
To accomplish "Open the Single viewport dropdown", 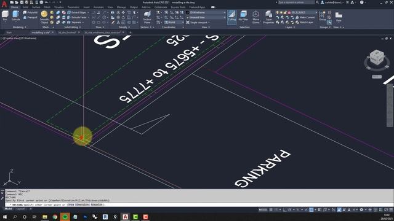I will 198,22.
